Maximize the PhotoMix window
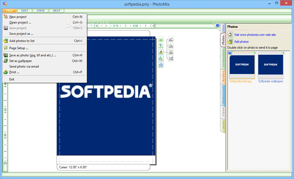This screenshot has width=294, height=179. point(277,3)
